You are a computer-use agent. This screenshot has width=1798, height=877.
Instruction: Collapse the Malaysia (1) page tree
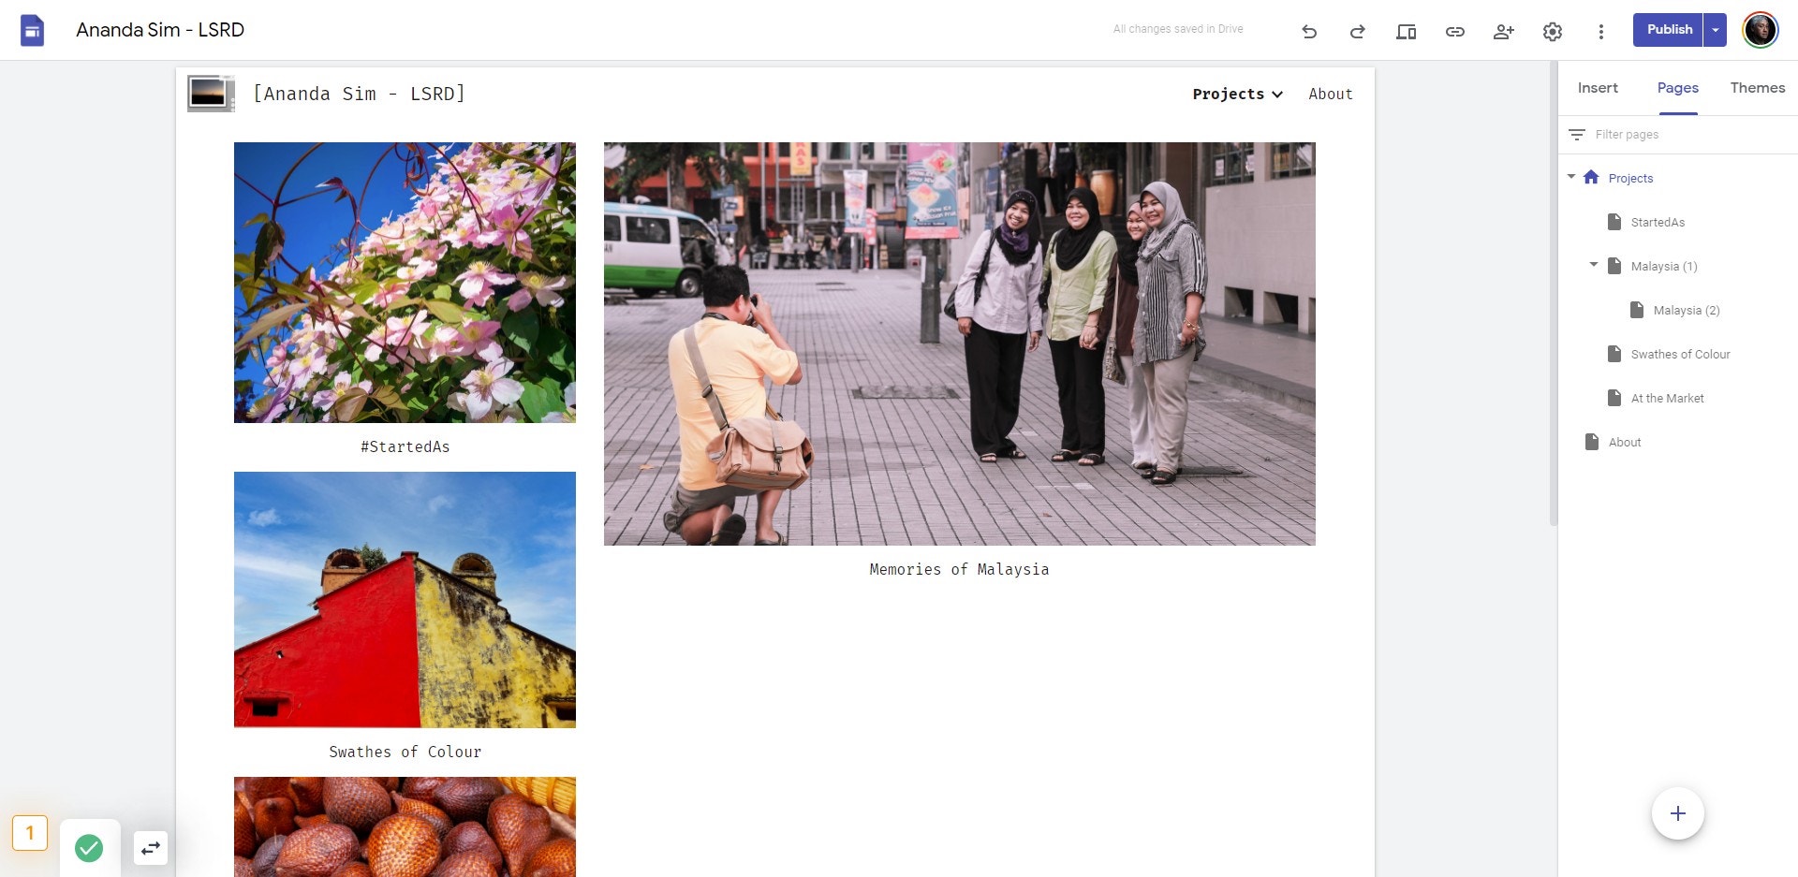pos(1593,265)
